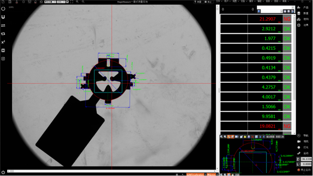Click the zoom-in magnifier in drawing toolbar
This screenshot has width=313, height=176.
222,137
